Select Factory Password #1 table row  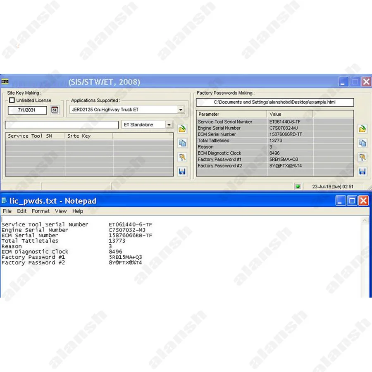[275, 160]
